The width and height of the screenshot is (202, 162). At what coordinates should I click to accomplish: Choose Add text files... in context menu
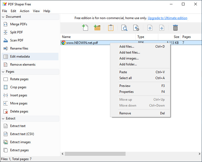pos(140,52)
